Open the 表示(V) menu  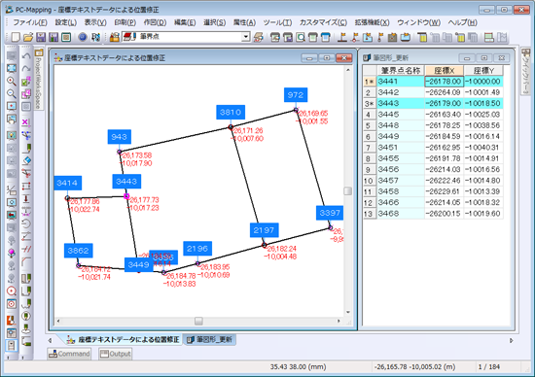coord(95,22)
